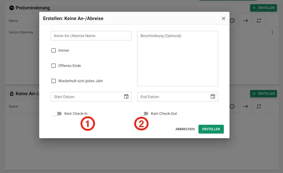Cancel with the ABBRECHEN button

185,129
